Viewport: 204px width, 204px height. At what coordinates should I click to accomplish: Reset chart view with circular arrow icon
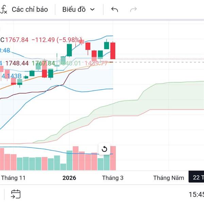(x=104, y=149)
